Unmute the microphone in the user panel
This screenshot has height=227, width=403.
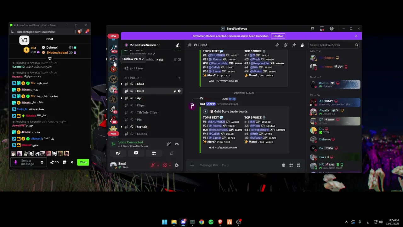point(153,165)
